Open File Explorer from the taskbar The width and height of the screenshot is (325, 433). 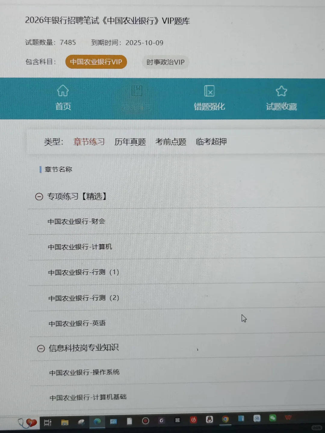tap(65, 422)
